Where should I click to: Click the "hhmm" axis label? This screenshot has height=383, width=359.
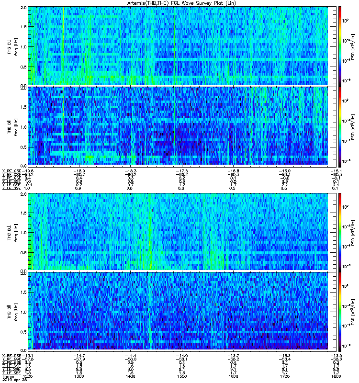click(x=8, y=377)
